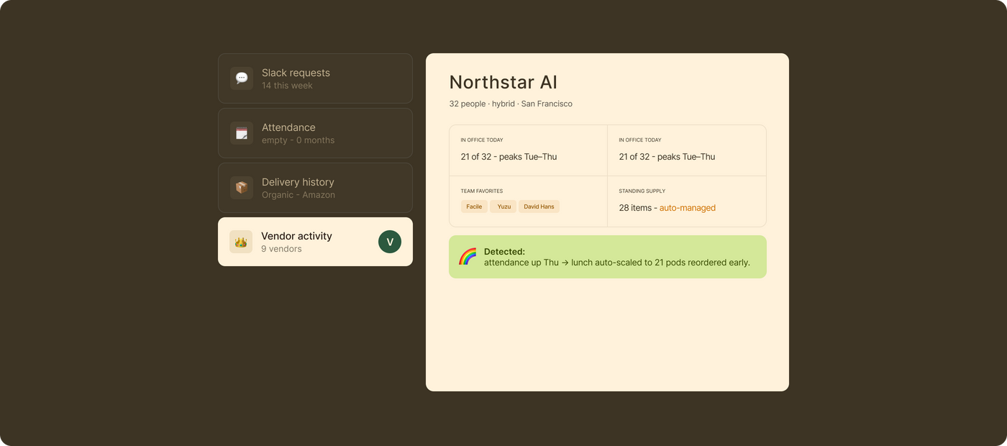Viewport: 1007px width, 446px height.
Task: Click the '28 items' text
Action: 635,208
